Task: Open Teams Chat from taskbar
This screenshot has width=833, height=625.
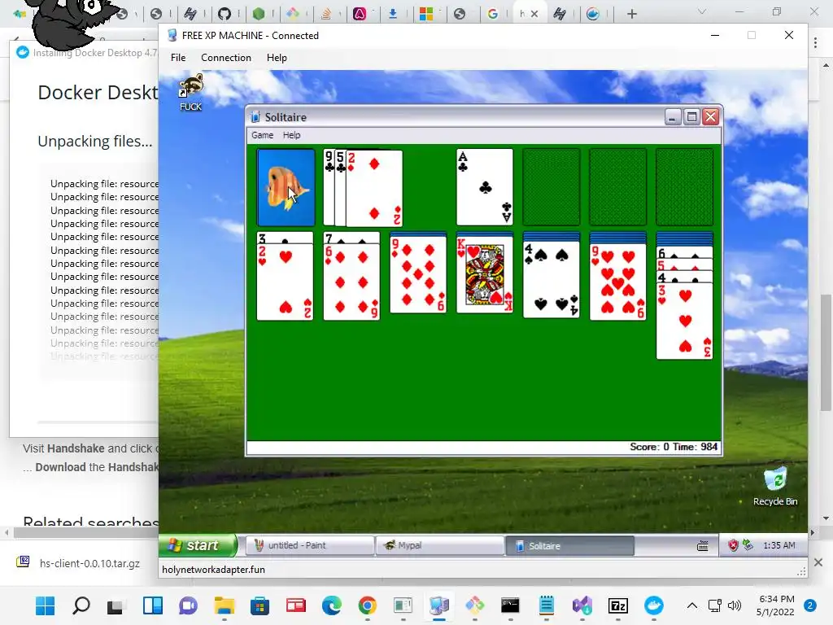Action: (188, 605)
